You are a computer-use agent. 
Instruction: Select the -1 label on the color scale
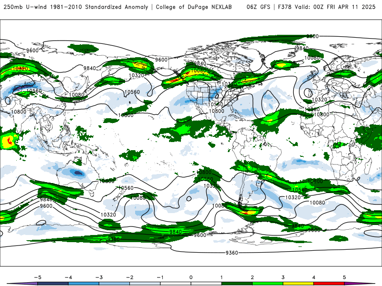160,277
